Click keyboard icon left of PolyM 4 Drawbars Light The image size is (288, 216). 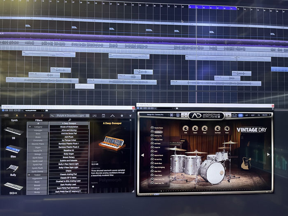point(53,116)
